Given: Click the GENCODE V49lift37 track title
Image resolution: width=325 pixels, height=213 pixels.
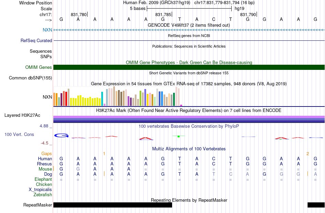Looking at the screenshot, I should 188,25.
